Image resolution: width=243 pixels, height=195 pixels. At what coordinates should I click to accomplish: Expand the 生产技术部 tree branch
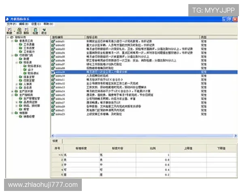coord(12,91)
